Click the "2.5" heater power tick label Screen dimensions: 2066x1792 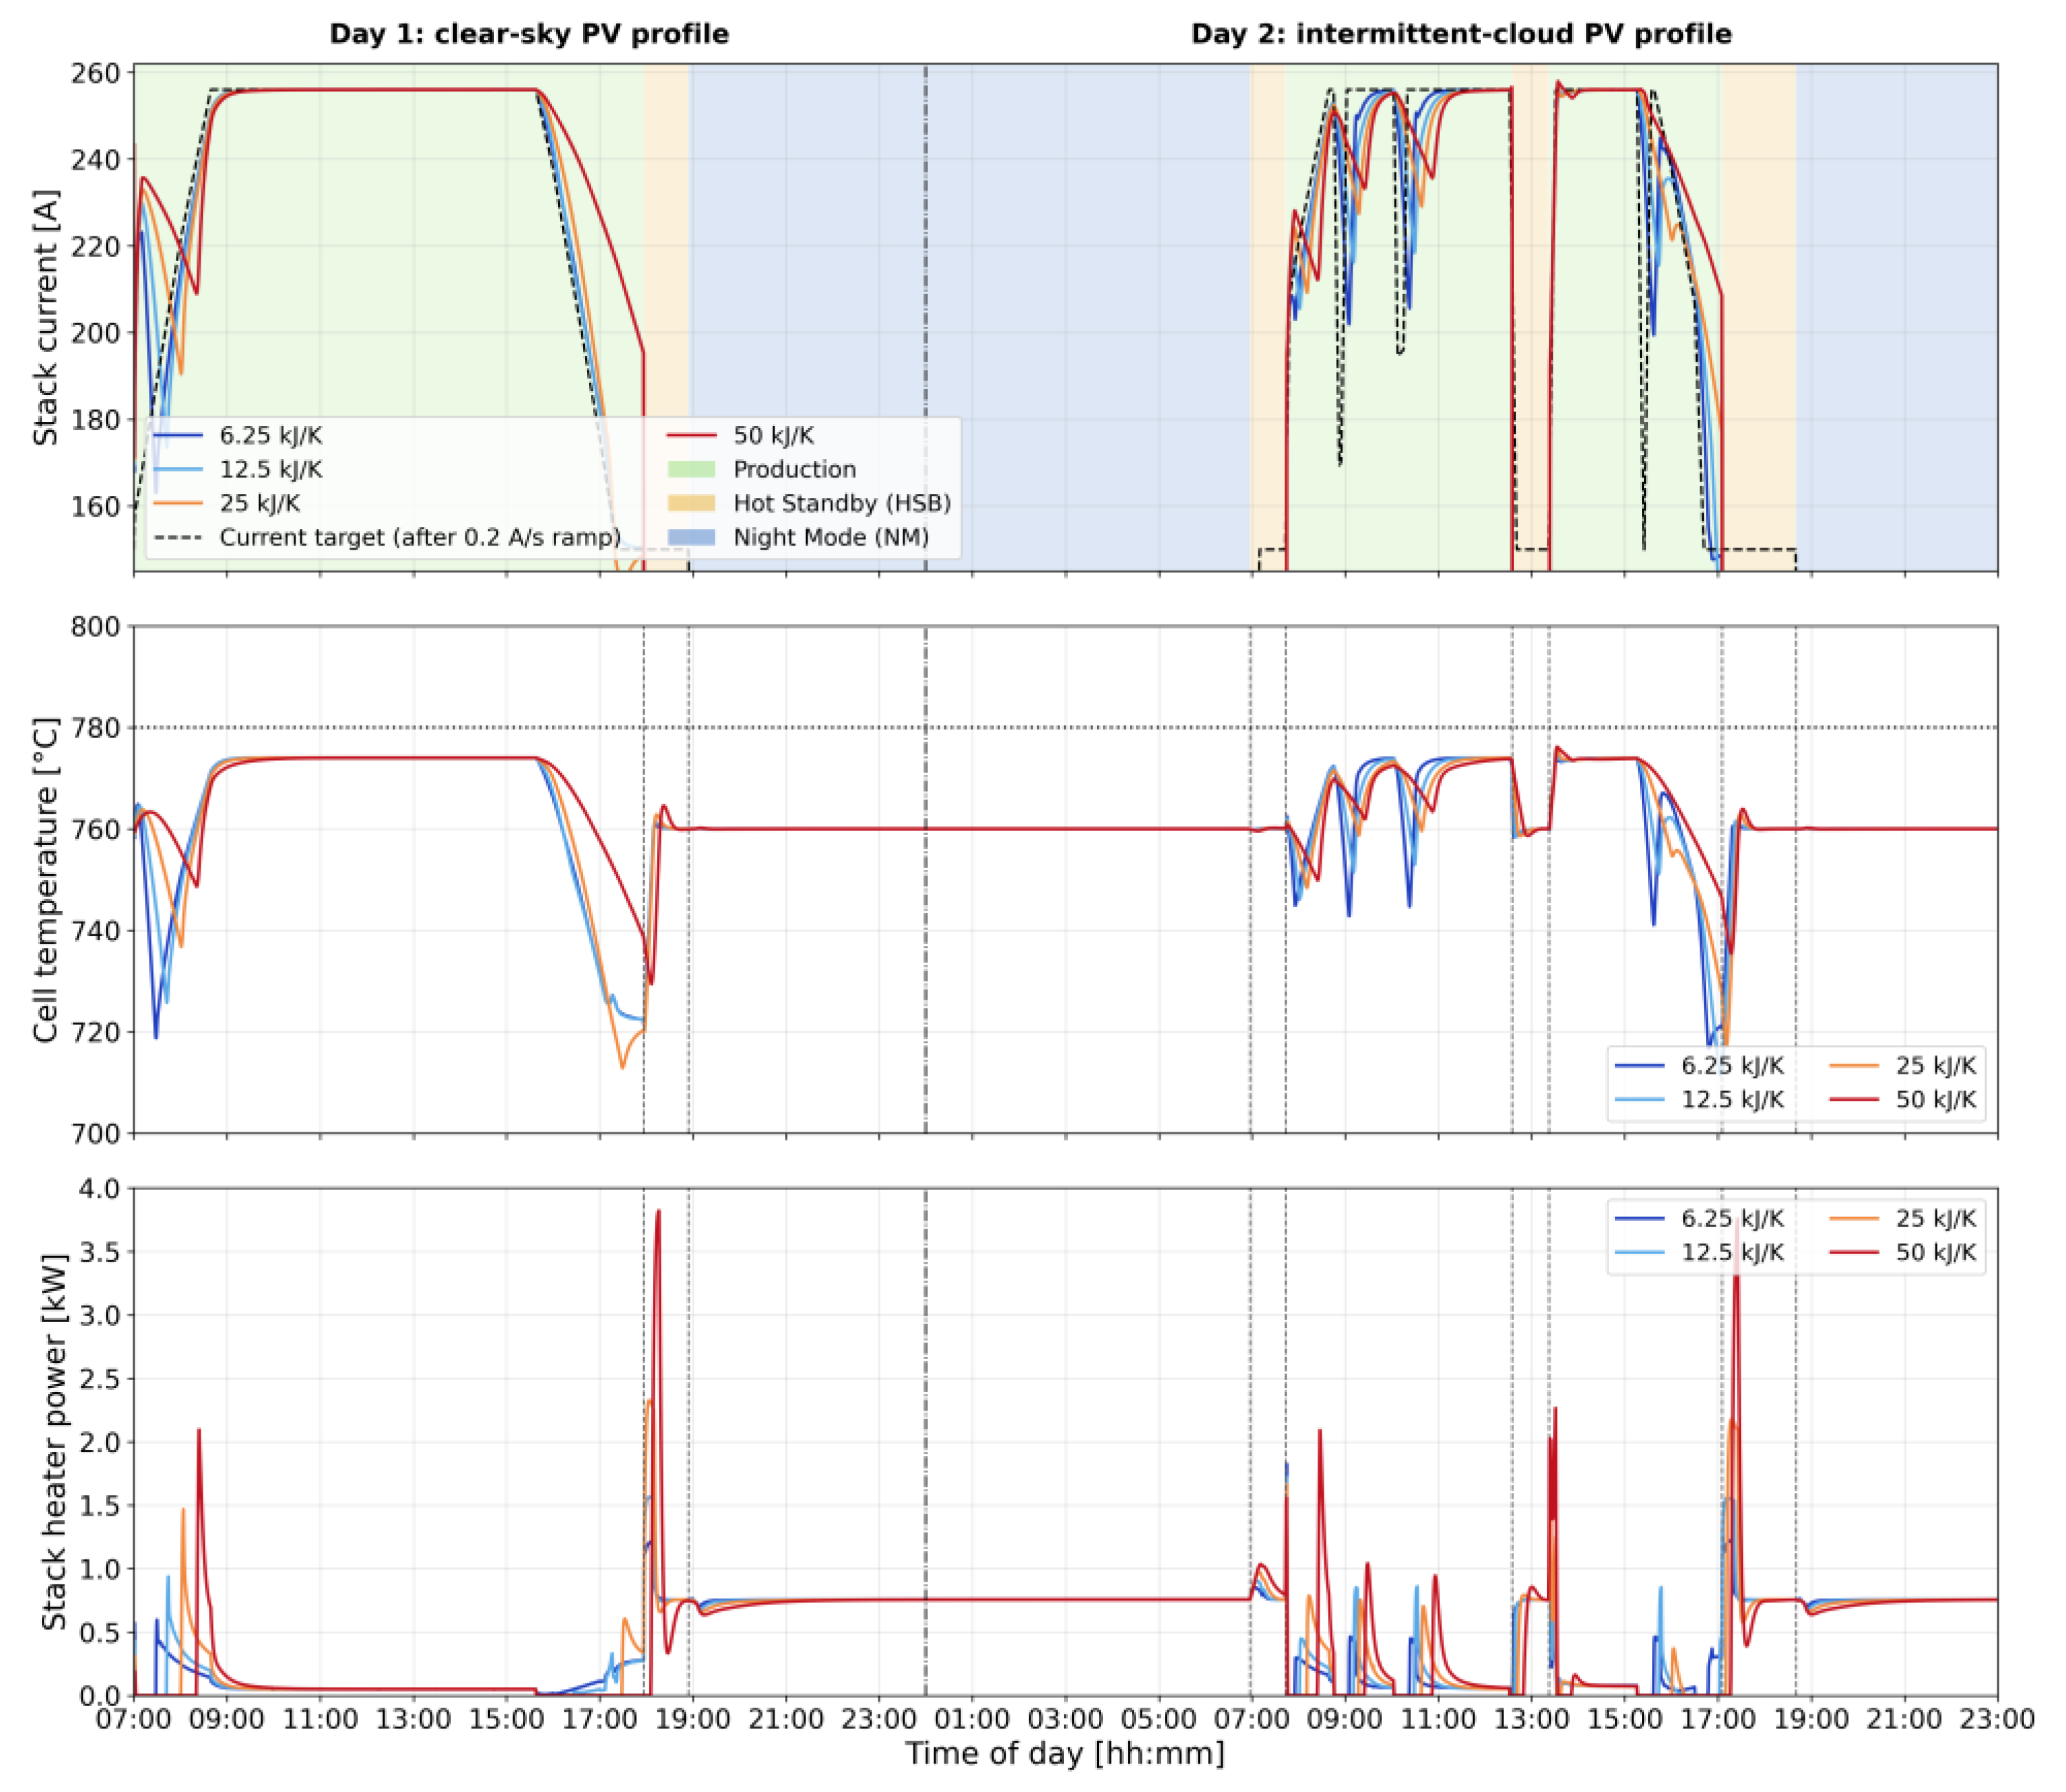tap(101, 1379)
